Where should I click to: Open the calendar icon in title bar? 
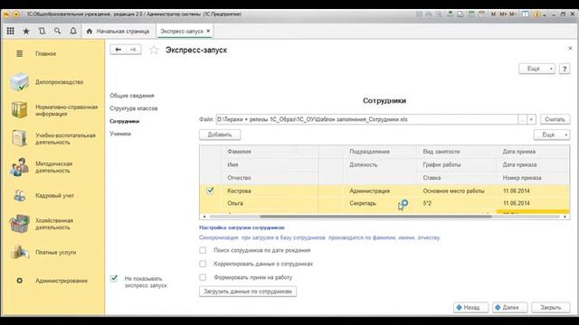(x=481, y=14)
